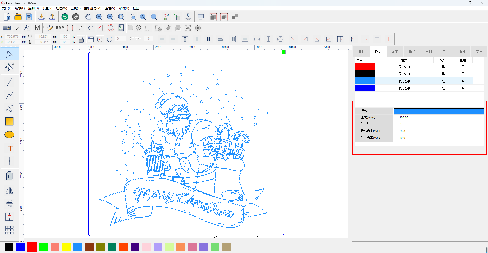Open the gear settings icon in toolbar
This screenshot has height=253, width=488.
click(x=198, y=28)
